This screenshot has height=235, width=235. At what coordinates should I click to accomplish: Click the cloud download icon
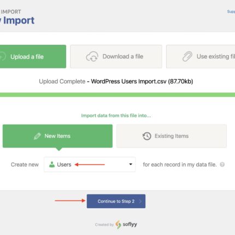click(92, 56)
